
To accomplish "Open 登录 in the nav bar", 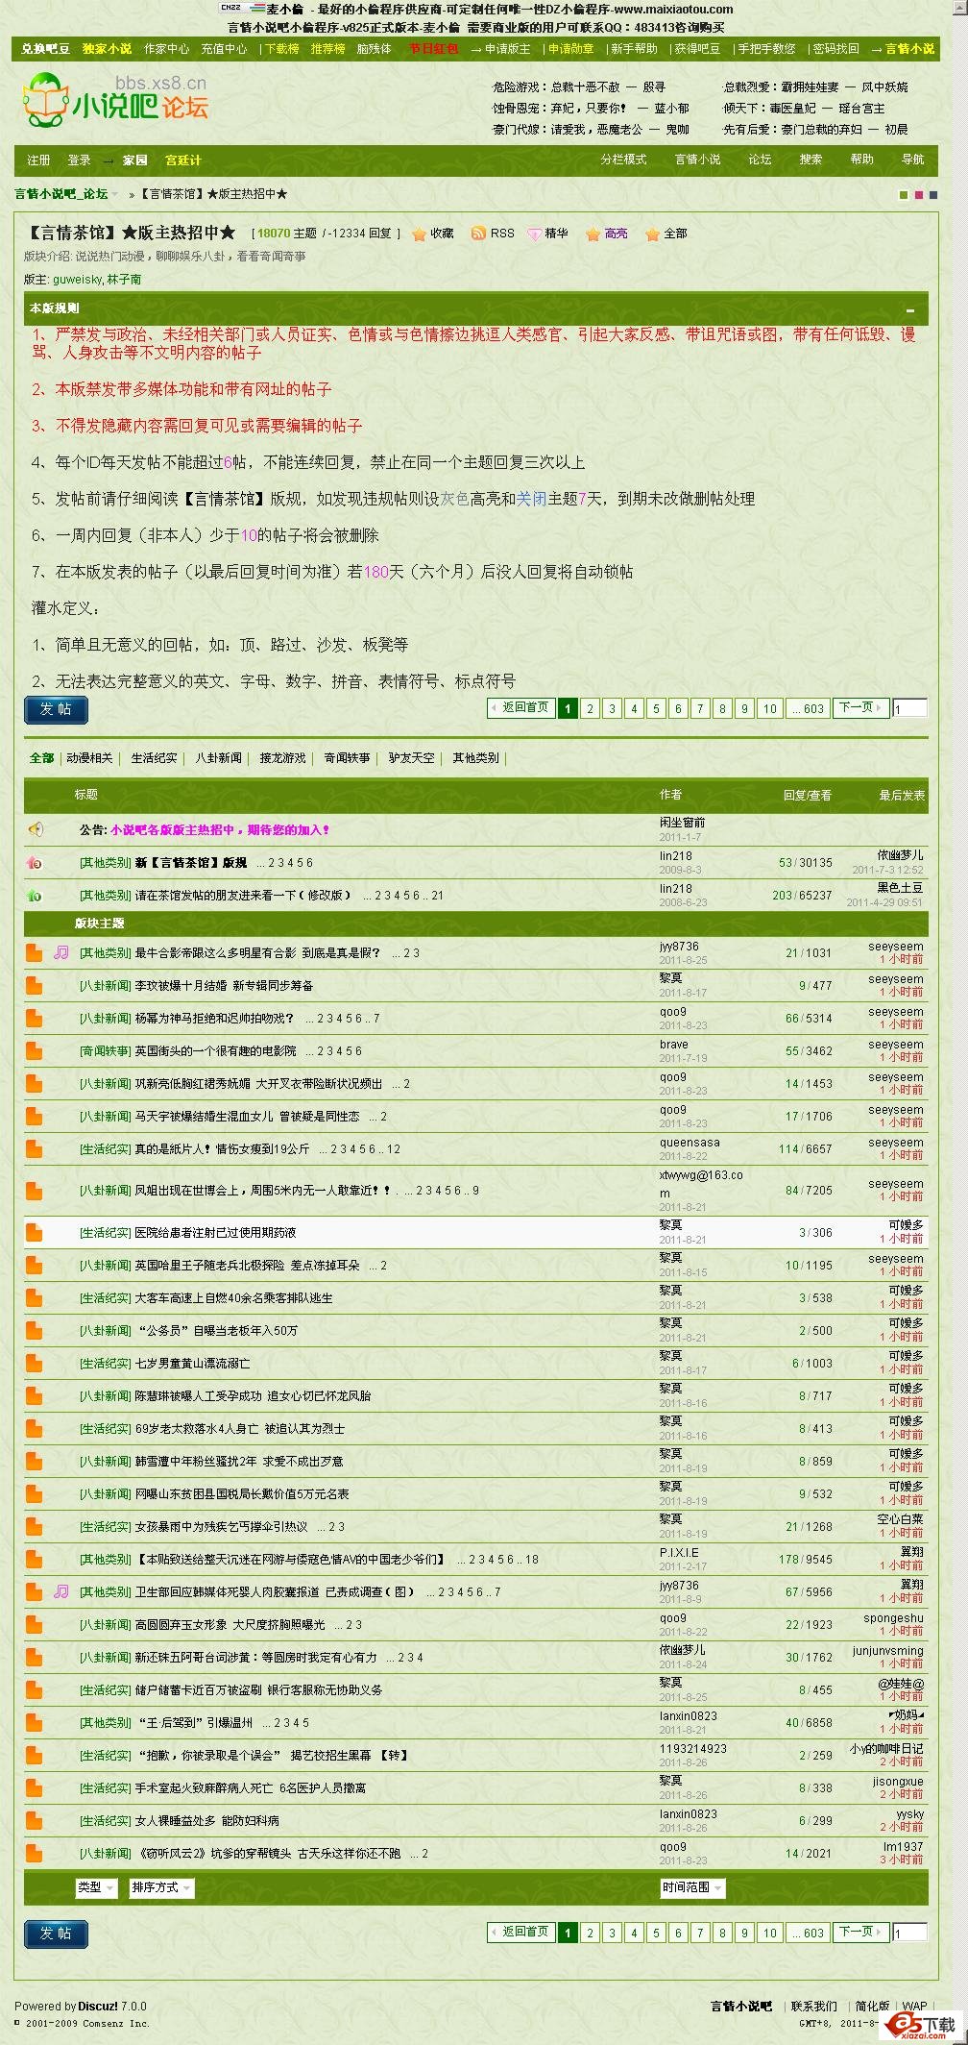I will (79, 160).
